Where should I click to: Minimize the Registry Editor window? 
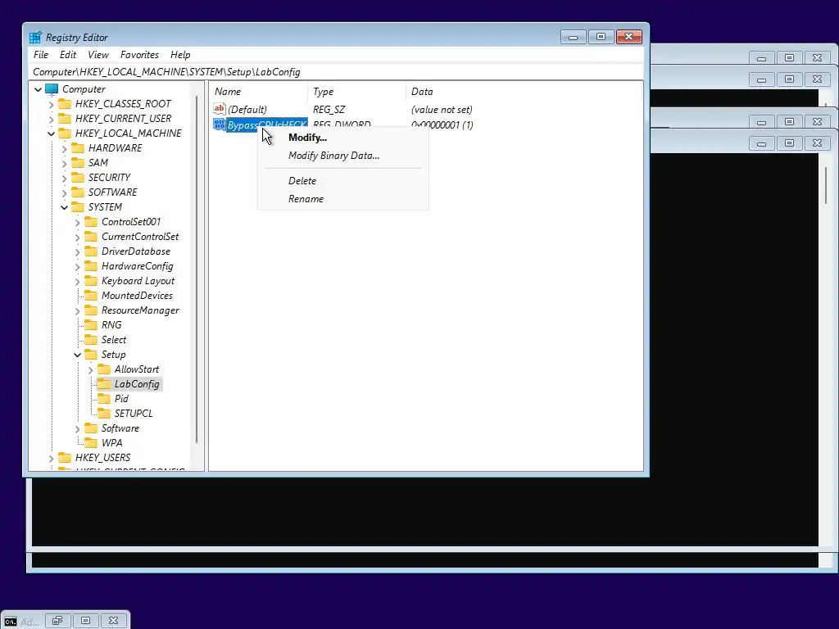coord(573,37)
